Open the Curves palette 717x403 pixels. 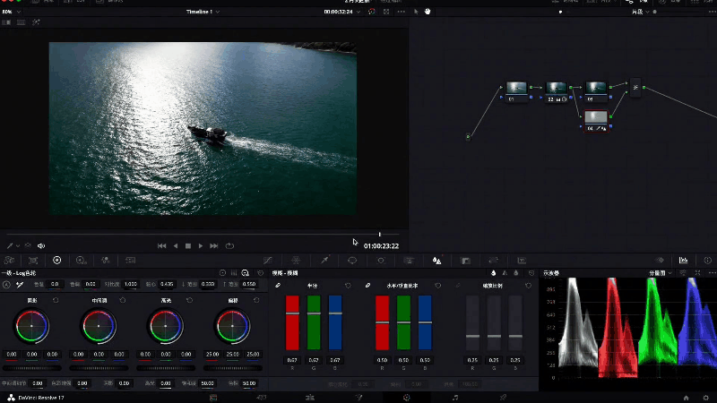tap(268, 261)
